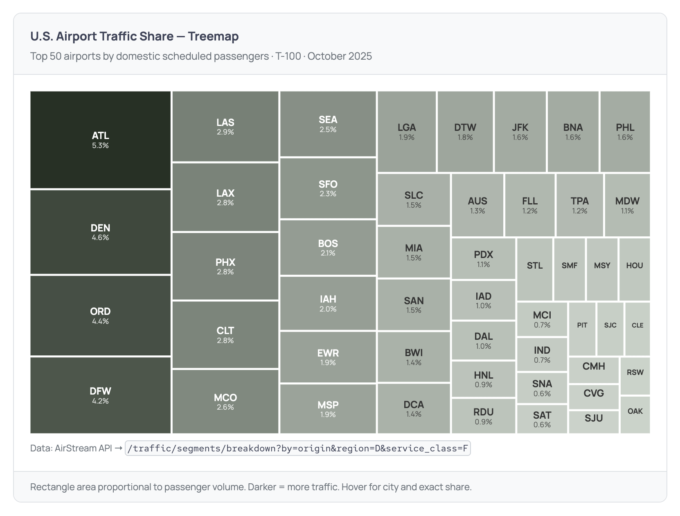Select the DEN 4.6% tile

tap(100, 232)
